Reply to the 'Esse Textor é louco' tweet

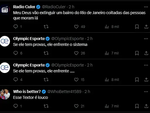point(16,106)
